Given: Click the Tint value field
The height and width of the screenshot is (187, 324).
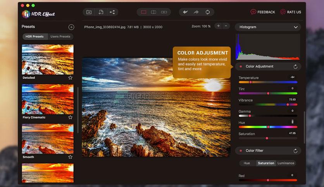Looking at the screenshot, I should point(292,88).
